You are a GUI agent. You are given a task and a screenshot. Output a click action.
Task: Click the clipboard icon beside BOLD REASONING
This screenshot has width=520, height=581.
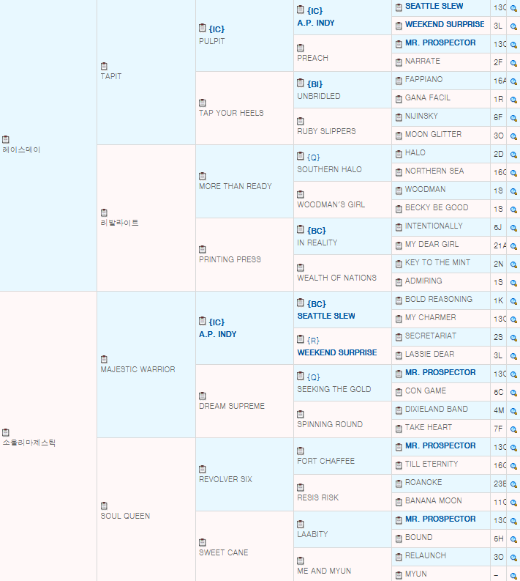point(399,300)
